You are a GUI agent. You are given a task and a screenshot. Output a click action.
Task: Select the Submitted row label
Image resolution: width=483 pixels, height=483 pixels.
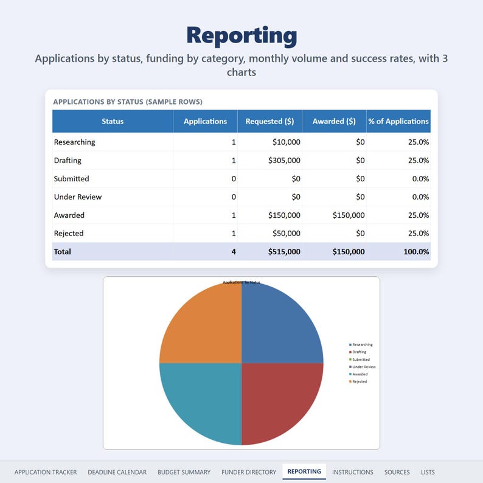71,179
